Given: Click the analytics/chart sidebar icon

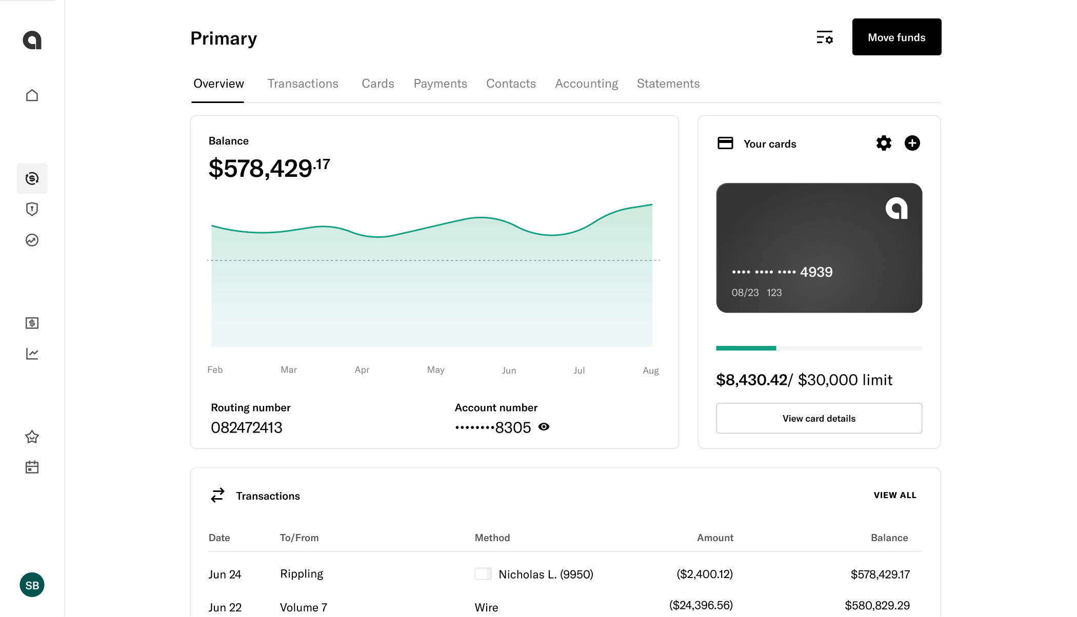Looking at the screenshot, I should point(32,353).
